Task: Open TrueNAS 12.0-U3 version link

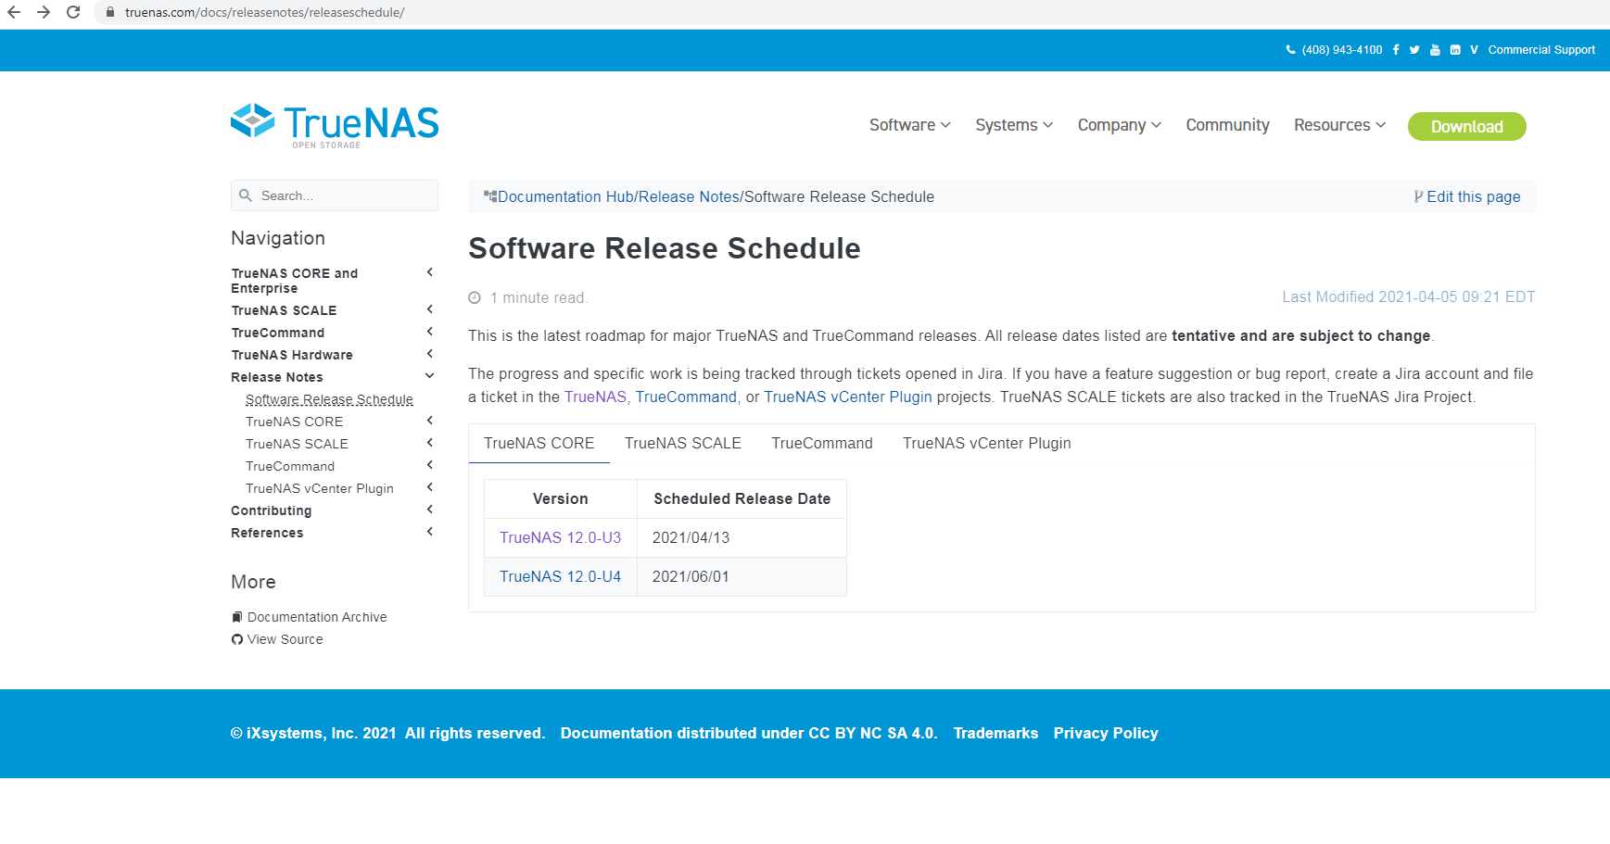Action: point(560,537)
